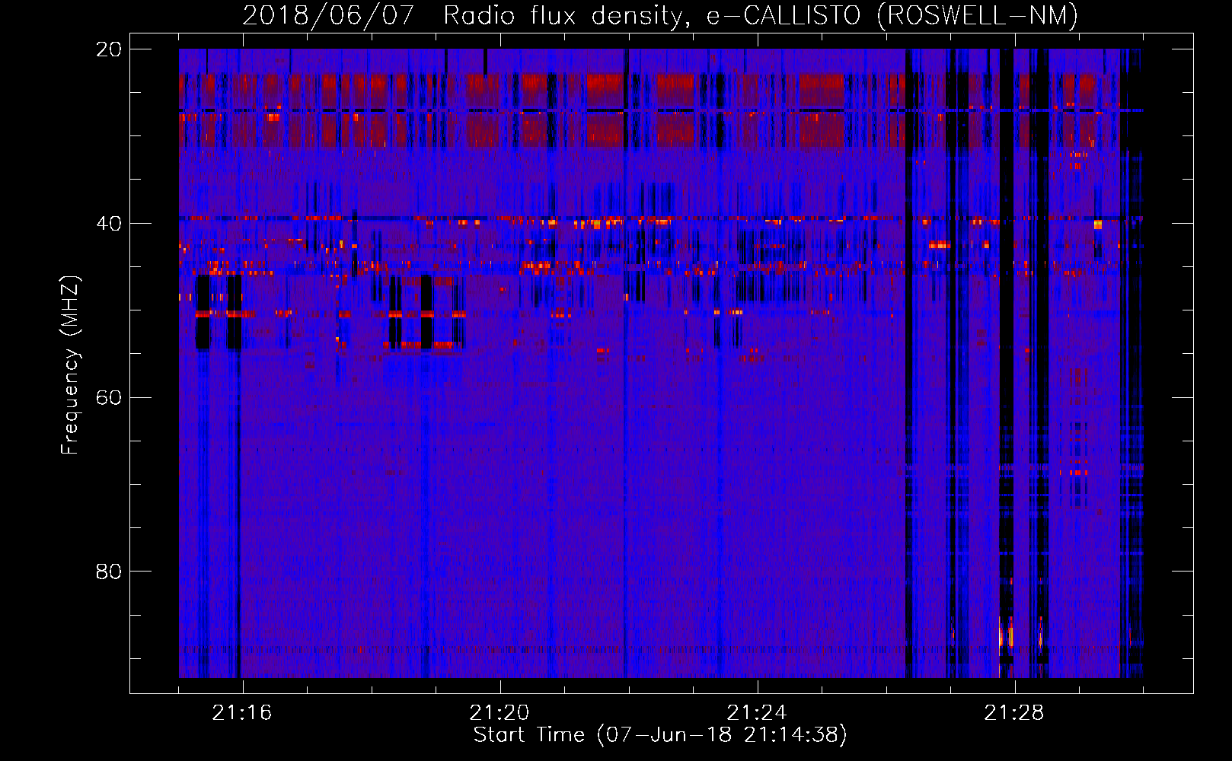Click the 21:28 time tick label
This screenshot has width=1232, height=761.
pos(1014,713)
